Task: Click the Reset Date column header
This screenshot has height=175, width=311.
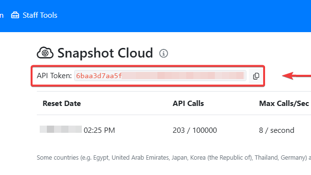Action: [x=62, y=104]
